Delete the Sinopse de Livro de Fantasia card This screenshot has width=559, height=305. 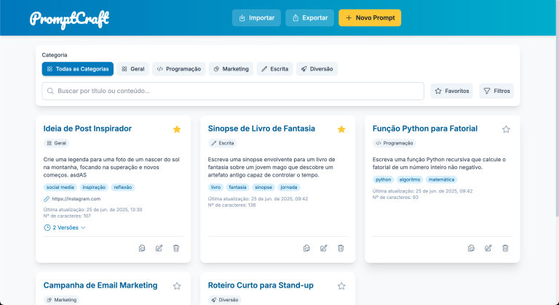pyautogui.click(x=341, y=248)
